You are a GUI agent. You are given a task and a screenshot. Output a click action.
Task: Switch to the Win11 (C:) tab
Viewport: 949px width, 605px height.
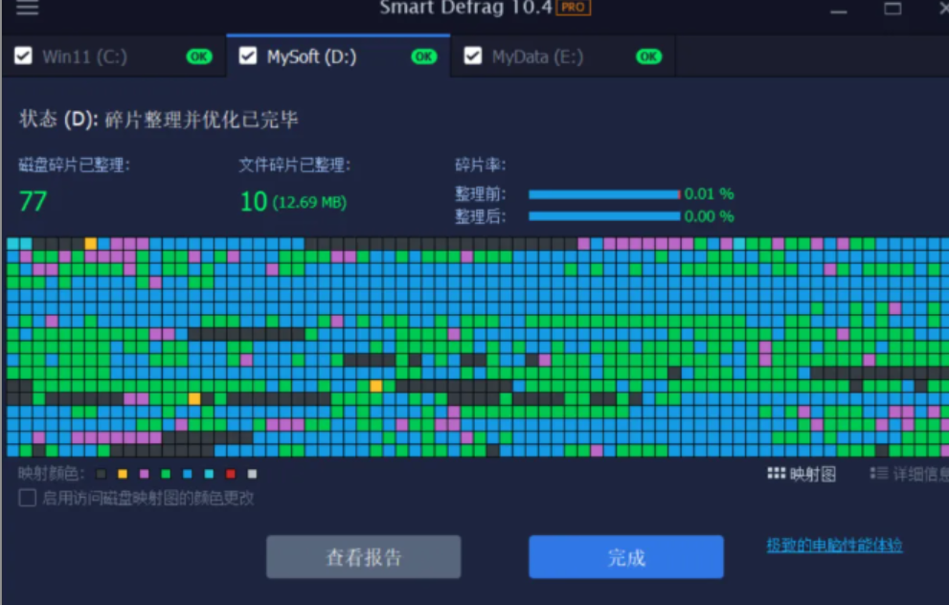pos(114,56)
